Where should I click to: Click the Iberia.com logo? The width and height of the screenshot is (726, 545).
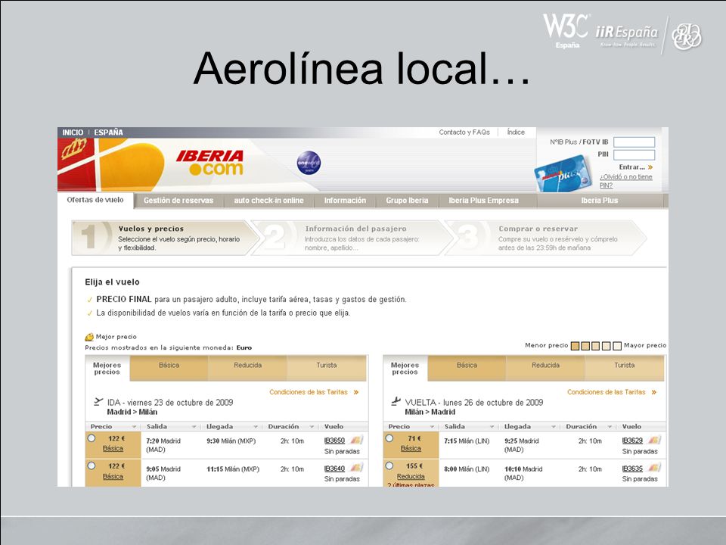click(210, 163)
